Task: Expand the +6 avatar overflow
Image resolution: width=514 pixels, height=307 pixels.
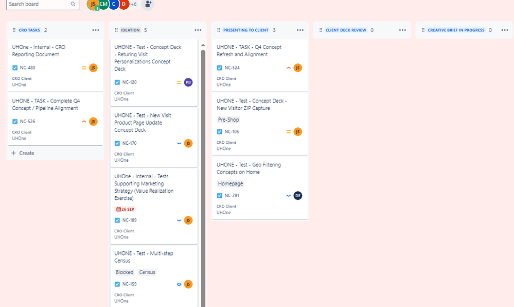Action: [133, 5]
